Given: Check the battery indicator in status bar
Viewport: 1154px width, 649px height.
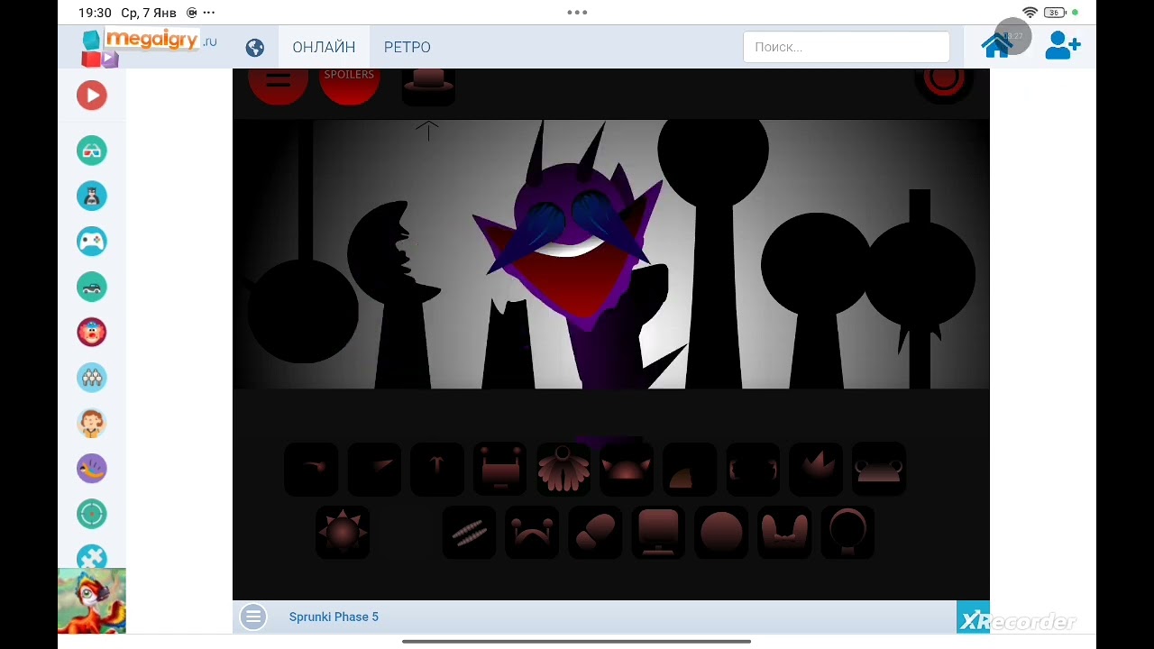Looking at the screenshot, I should point(1055,13).
